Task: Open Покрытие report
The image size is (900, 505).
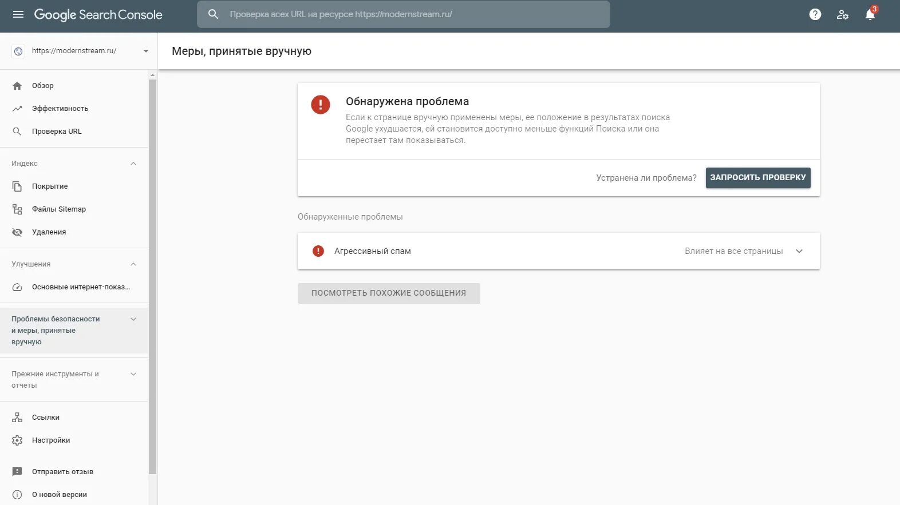Action: click(74, 186)
